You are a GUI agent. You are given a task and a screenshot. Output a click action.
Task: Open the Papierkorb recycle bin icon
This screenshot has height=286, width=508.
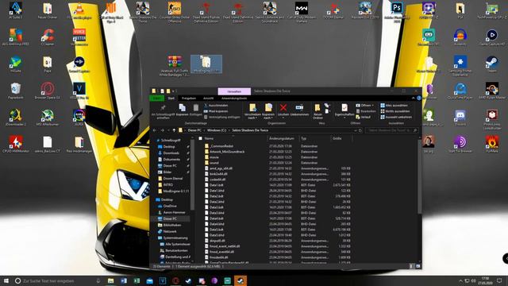pos(16,91)
